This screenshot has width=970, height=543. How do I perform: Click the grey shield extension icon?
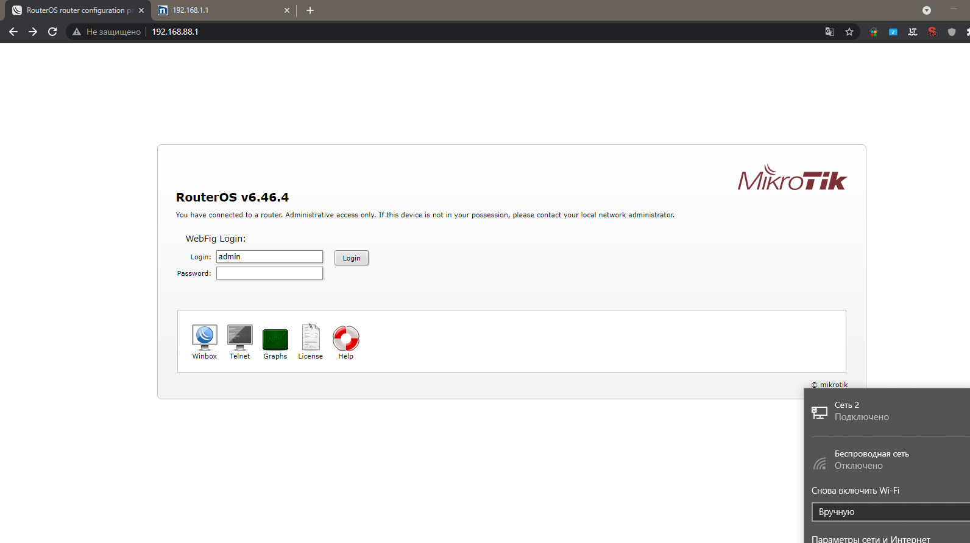(952, 32)
